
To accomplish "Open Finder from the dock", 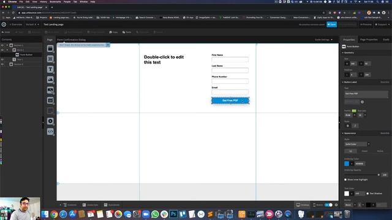I will [45, 214].
